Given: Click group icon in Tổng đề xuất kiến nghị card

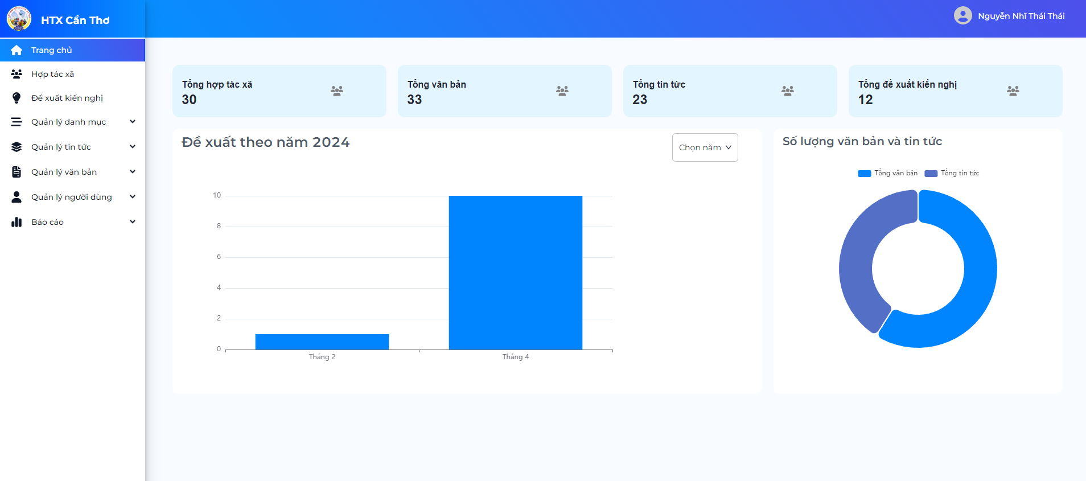Looking at the screenshot, I should pos(1013,91).
